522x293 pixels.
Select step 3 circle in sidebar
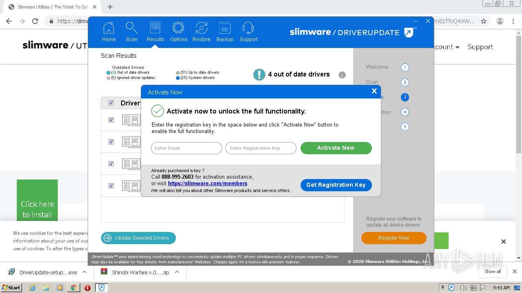[405, 97]
